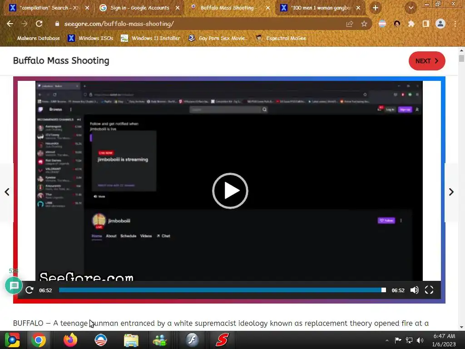
Task: Switch to the 'compilation' Search tab
Action: (x=47, y=8)
